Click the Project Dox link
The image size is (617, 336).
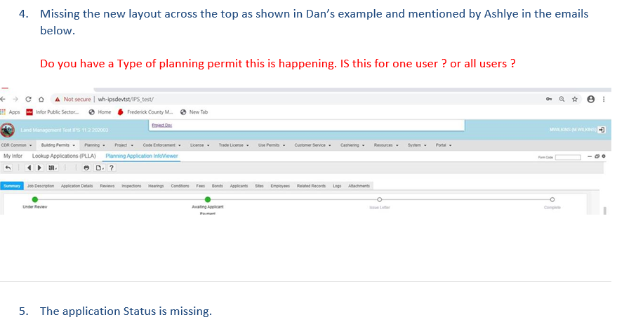[x=161, y=125]
